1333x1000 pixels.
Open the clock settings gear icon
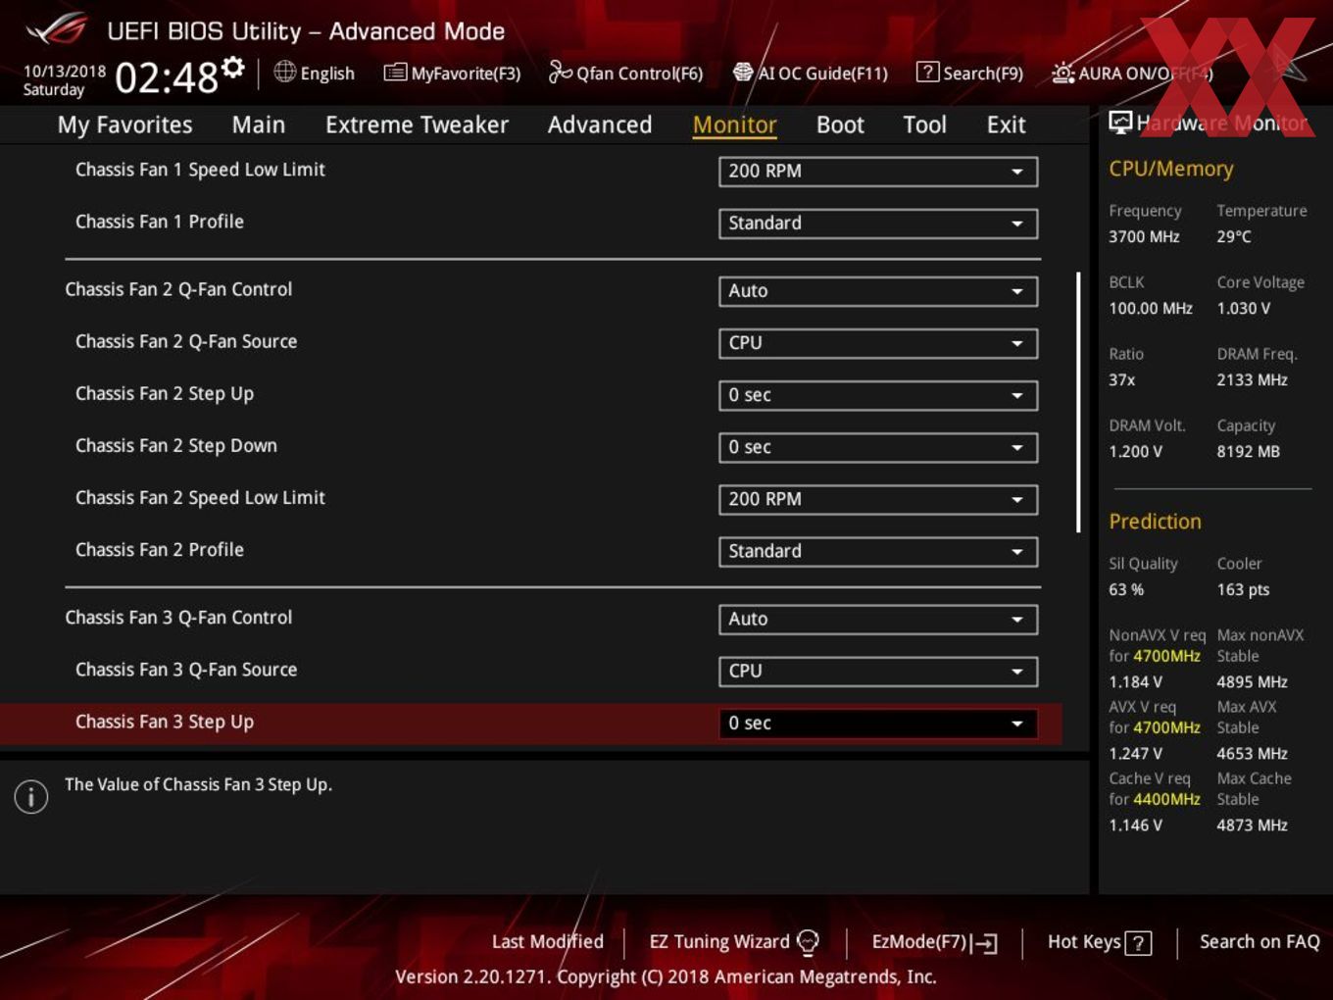tap(232, 67)
